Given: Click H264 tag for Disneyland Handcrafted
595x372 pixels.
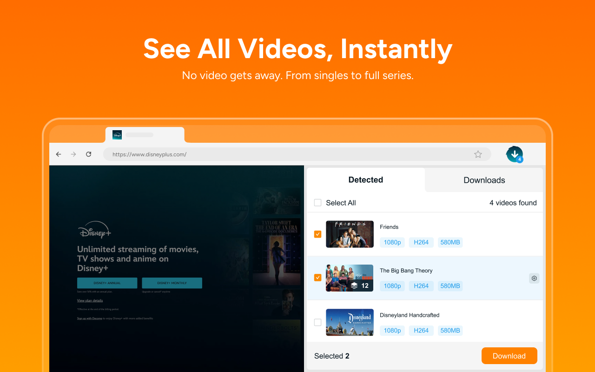Looking at the screenshot, I should point(421,331).
